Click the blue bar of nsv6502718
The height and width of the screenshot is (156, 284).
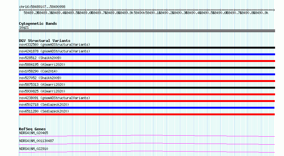(x=146, y=108)
